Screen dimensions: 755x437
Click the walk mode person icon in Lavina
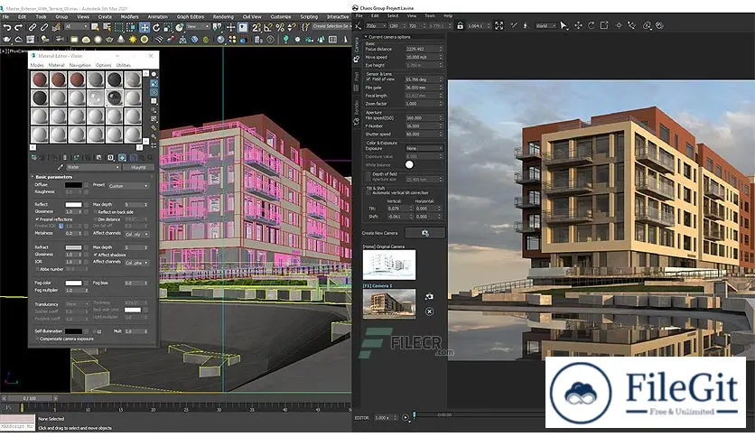526,25
